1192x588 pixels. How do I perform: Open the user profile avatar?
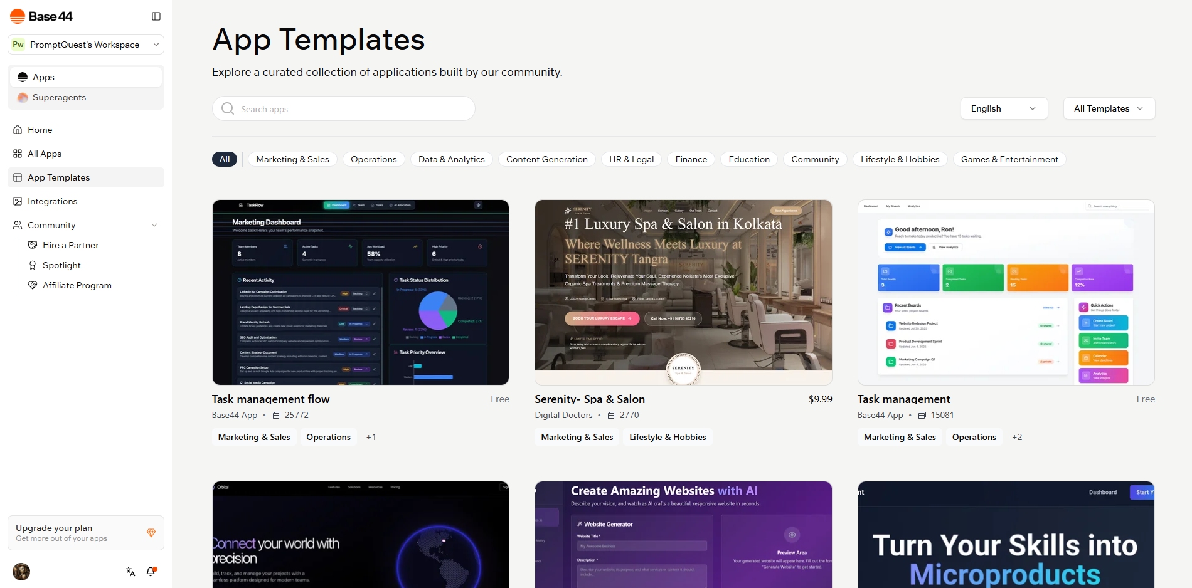(21, 572)
